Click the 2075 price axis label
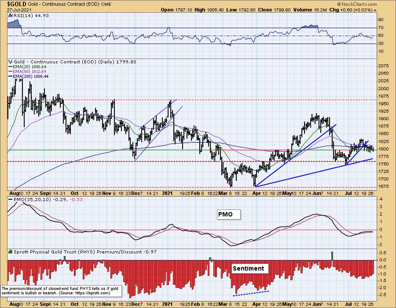 pos(383,66)
